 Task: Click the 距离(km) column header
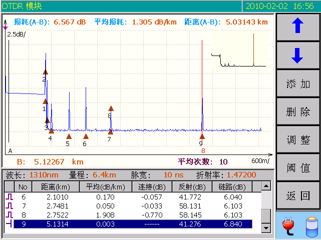[56, 187]
